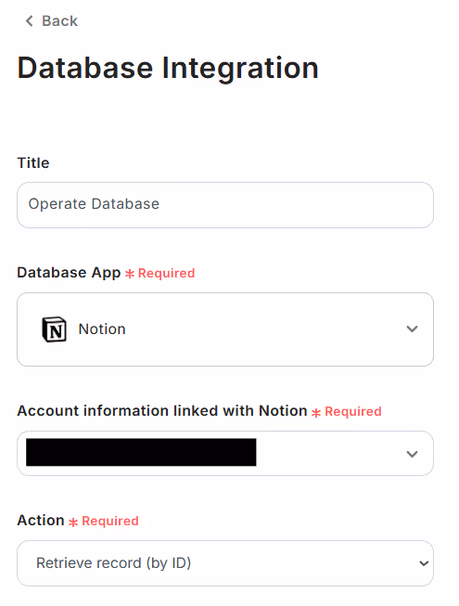Select the Notion text in Database App box

[x=102, y=329]
